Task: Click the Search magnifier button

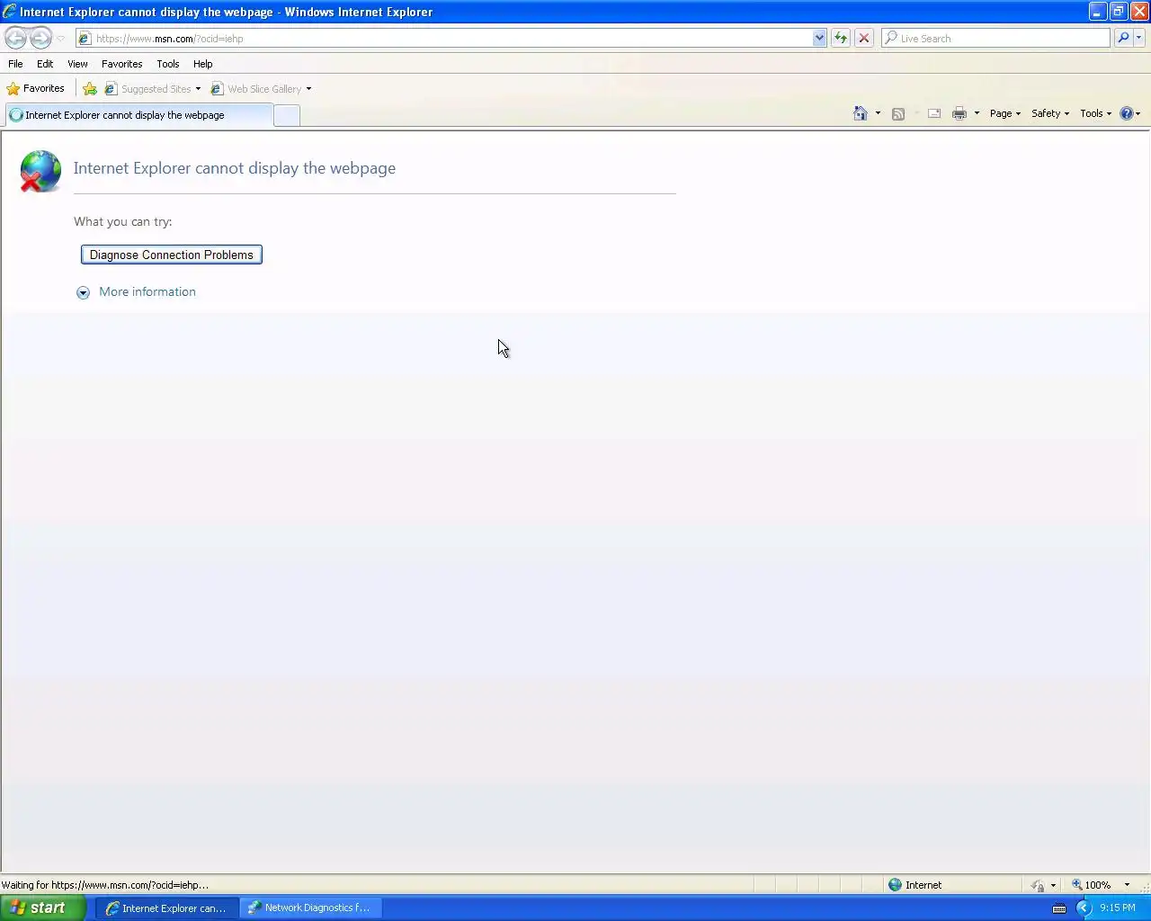Action: [x=1123, y=38]
